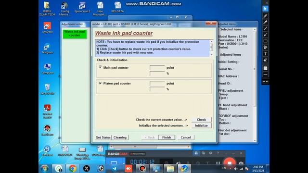308x173 pixels.
Task: Click the EN language indicator
Action: click(x=224, y=168)
